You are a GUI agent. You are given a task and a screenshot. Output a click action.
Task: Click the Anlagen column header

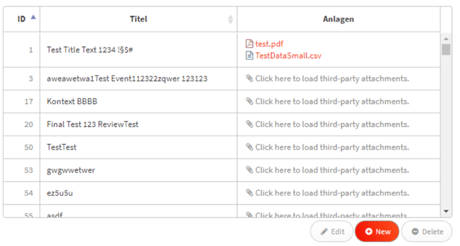[338, 19]
